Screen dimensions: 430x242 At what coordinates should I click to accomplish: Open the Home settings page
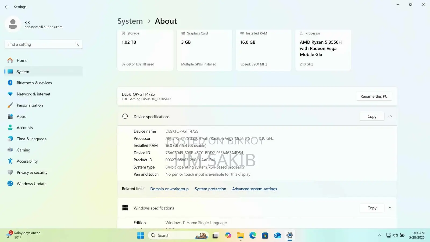pos(44,60)
